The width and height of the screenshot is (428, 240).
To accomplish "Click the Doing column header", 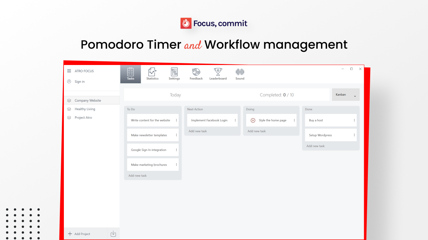I will (x=250, y=109).
